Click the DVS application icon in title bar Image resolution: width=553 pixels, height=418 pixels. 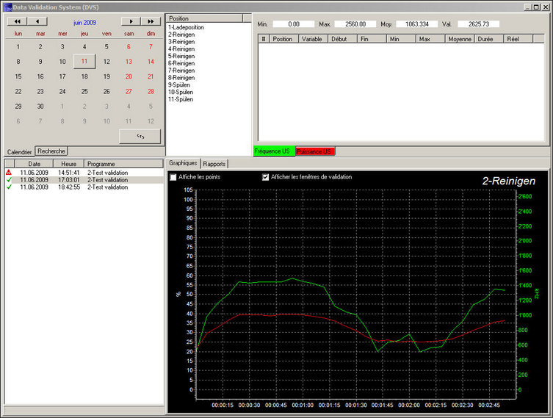pyautogui.click(x=7, y=7)
